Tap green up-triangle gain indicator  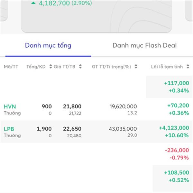pos(33,3)
